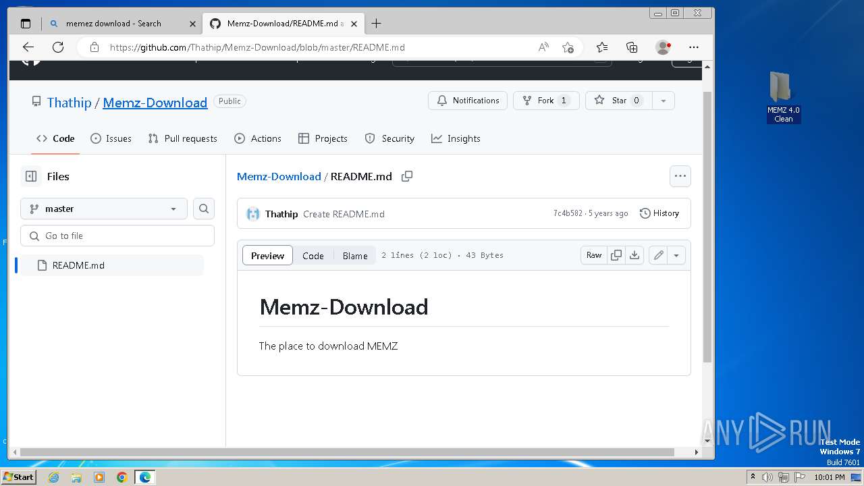This screenshot has height=486, width=864.
Task: Open the taskbar clock showing 10:01 PM
Action: pos(829,477)
